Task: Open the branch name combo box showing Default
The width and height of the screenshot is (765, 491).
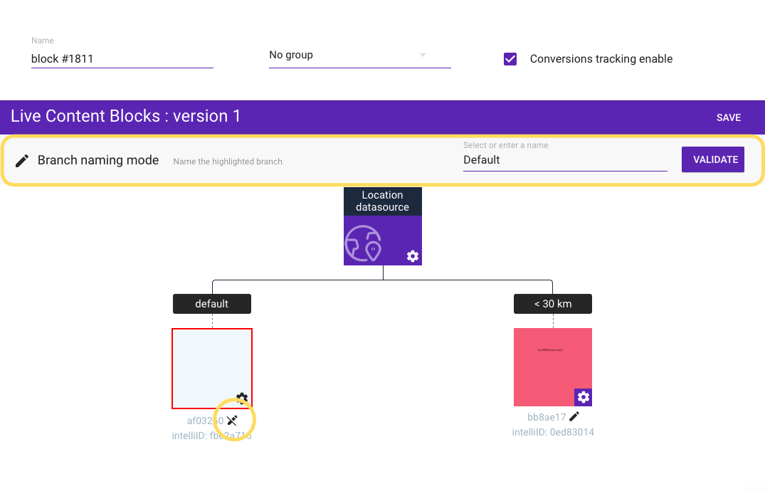Action: coord(564,160)
